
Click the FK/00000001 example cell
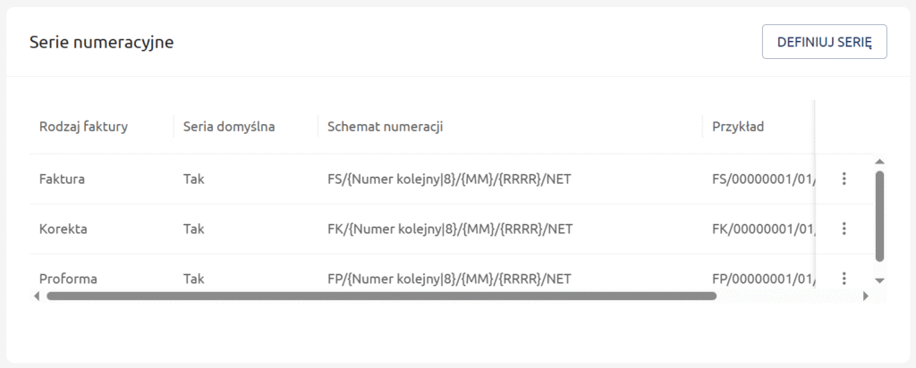(x=762, y=229)
